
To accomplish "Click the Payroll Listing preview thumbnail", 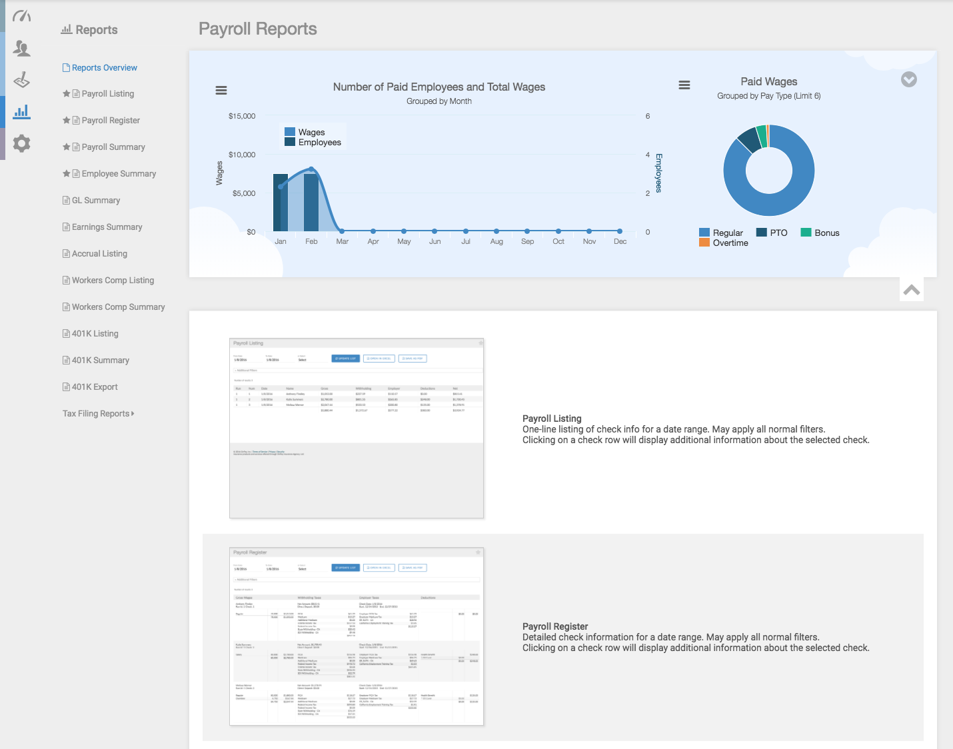I will (357, 428).
